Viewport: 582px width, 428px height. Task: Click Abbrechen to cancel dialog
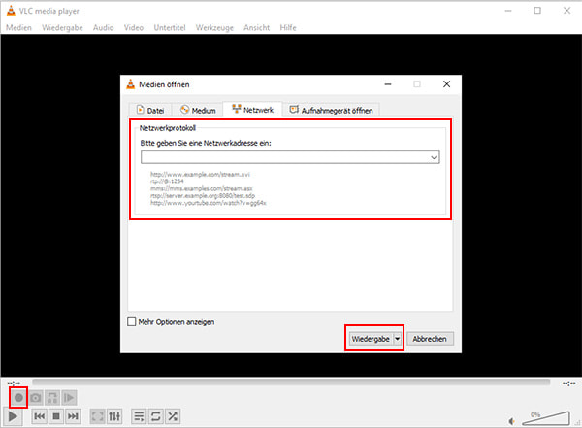coord(430,339)
